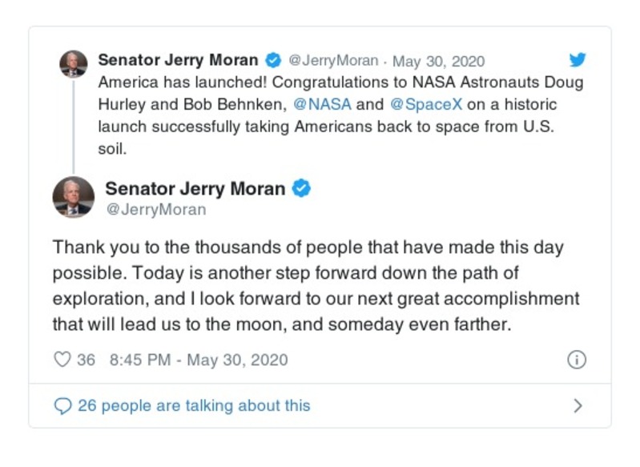Viewport: 640px width, 467px height.
Task: Like the tweet with the heart icon
Action: (62, 360)
